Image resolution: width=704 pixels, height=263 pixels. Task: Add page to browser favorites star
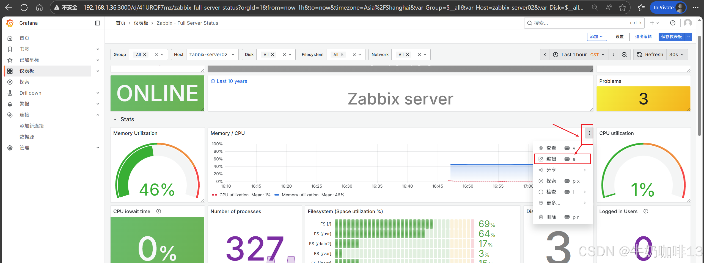623,8
